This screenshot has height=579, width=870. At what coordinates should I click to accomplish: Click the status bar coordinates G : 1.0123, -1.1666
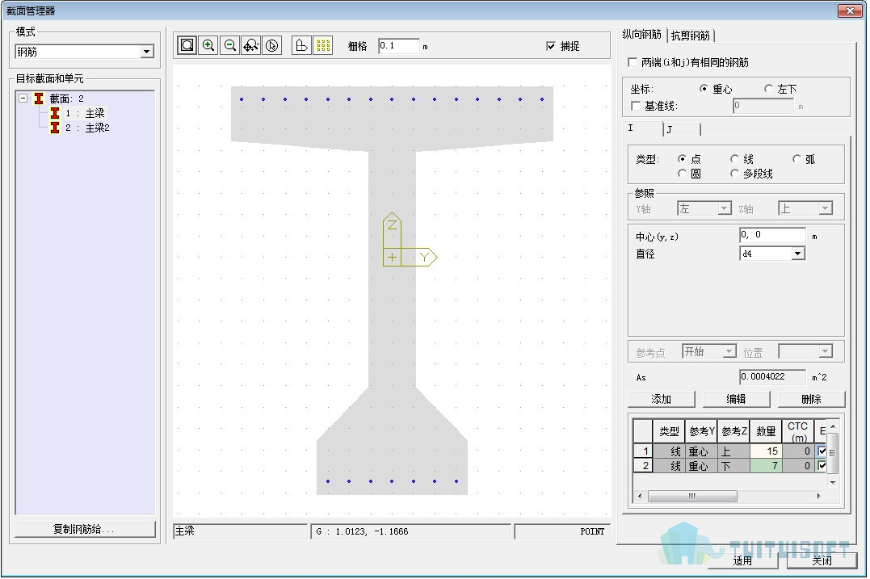point(363,531)
